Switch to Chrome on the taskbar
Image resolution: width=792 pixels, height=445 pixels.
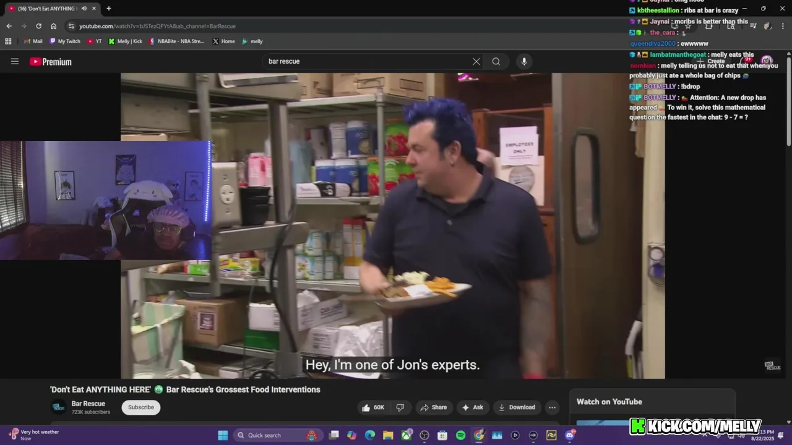pyautogui.click(x=479, y=435)
